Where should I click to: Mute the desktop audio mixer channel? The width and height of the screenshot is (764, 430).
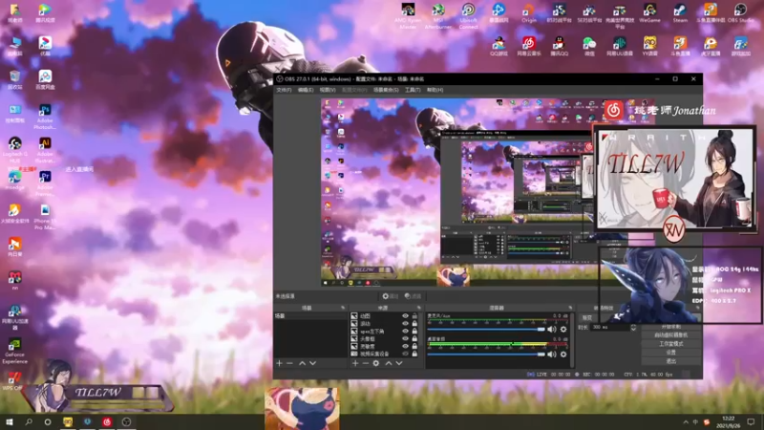pyautogui.click(x=552, y=355)
